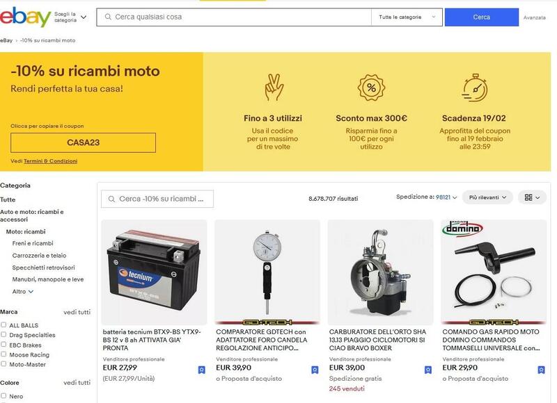
Task: Select Freni e ricambi category
Action: 33,243
